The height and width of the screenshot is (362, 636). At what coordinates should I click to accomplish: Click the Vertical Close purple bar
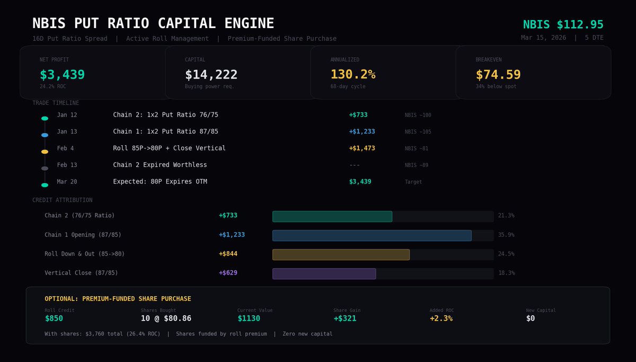click(324, 273)
